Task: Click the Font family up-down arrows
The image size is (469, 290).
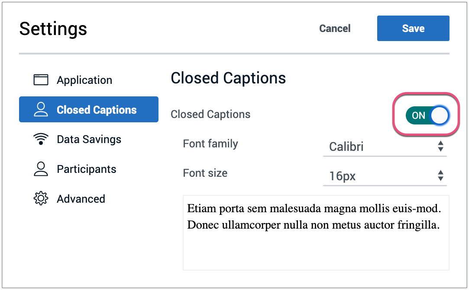Action: click(x=440, y=147)
